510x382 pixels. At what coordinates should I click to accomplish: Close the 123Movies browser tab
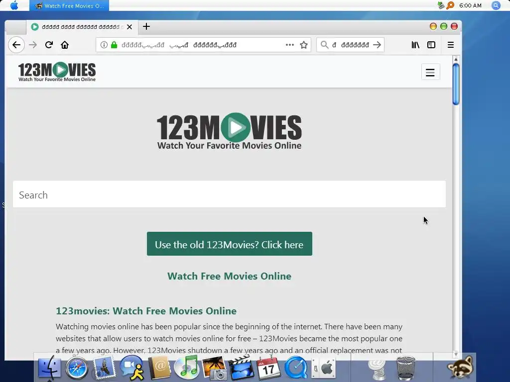click(x=129, y=27)
